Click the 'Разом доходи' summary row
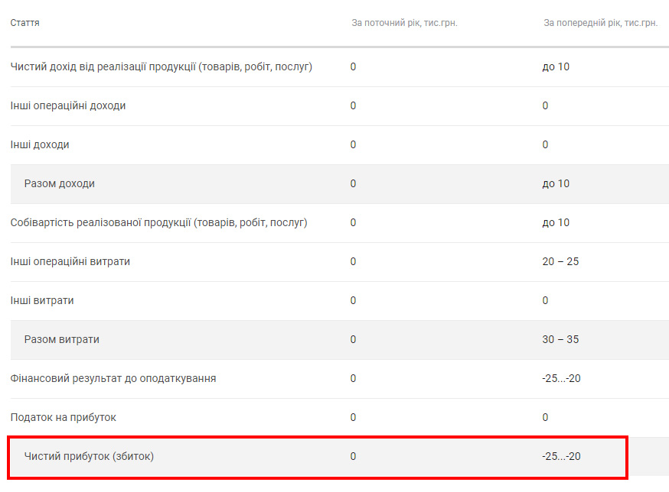The height and width of the screenshot is (492, 669). [x=60, y=183]
